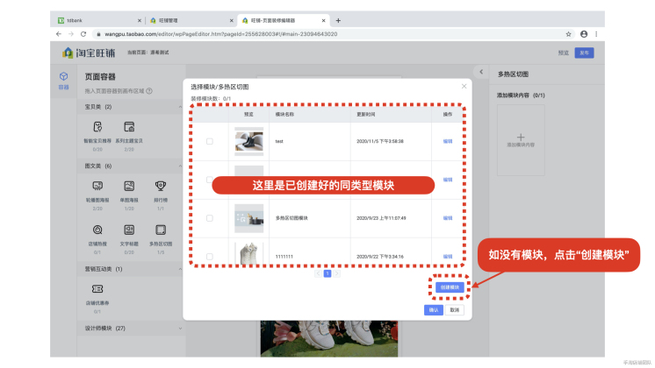Open the shoe thumbnail of test module
Screen dimensions: 655x368
click(x=249, y=141)
